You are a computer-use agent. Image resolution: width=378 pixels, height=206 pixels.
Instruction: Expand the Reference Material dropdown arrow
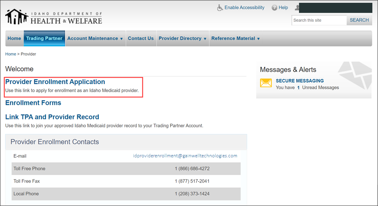pyautogui.click(x=258, y=39)
